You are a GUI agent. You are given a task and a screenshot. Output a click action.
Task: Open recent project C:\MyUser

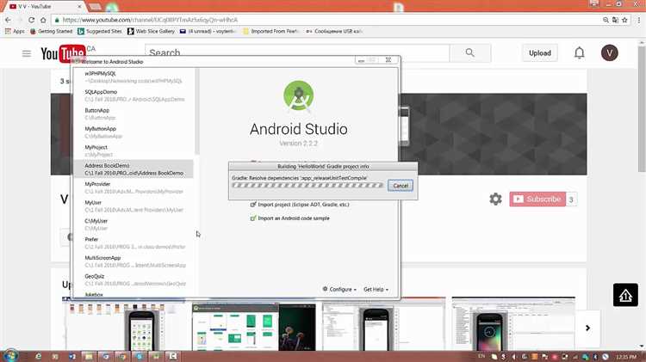click(133, 224)
